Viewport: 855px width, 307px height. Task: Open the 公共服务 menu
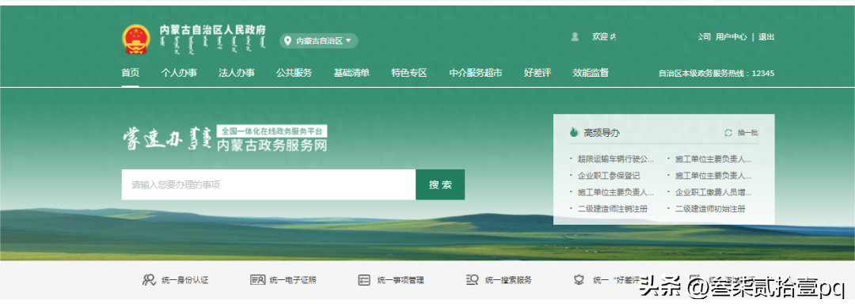pos(294,73)
